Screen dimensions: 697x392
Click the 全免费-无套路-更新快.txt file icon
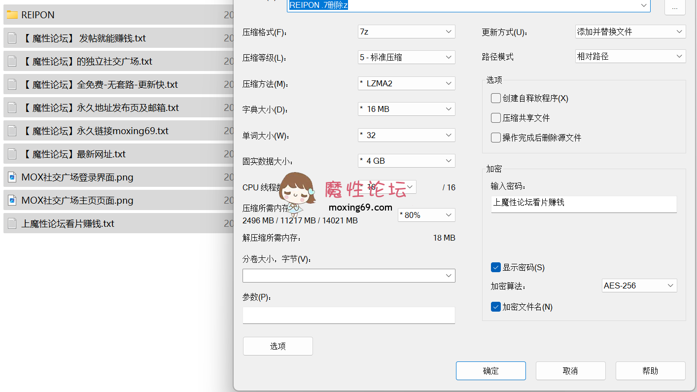tap(12, 84)
